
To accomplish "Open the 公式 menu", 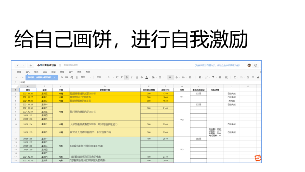I will coord(45,72).
